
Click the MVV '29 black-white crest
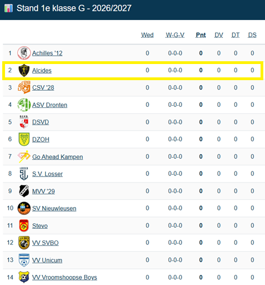pyautogui.click(x=24, y=191)
